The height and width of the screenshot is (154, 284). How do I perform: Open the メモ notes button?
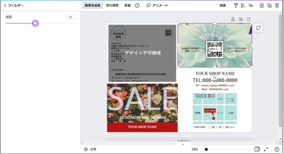pyautogui.click(x=90, y=149)
